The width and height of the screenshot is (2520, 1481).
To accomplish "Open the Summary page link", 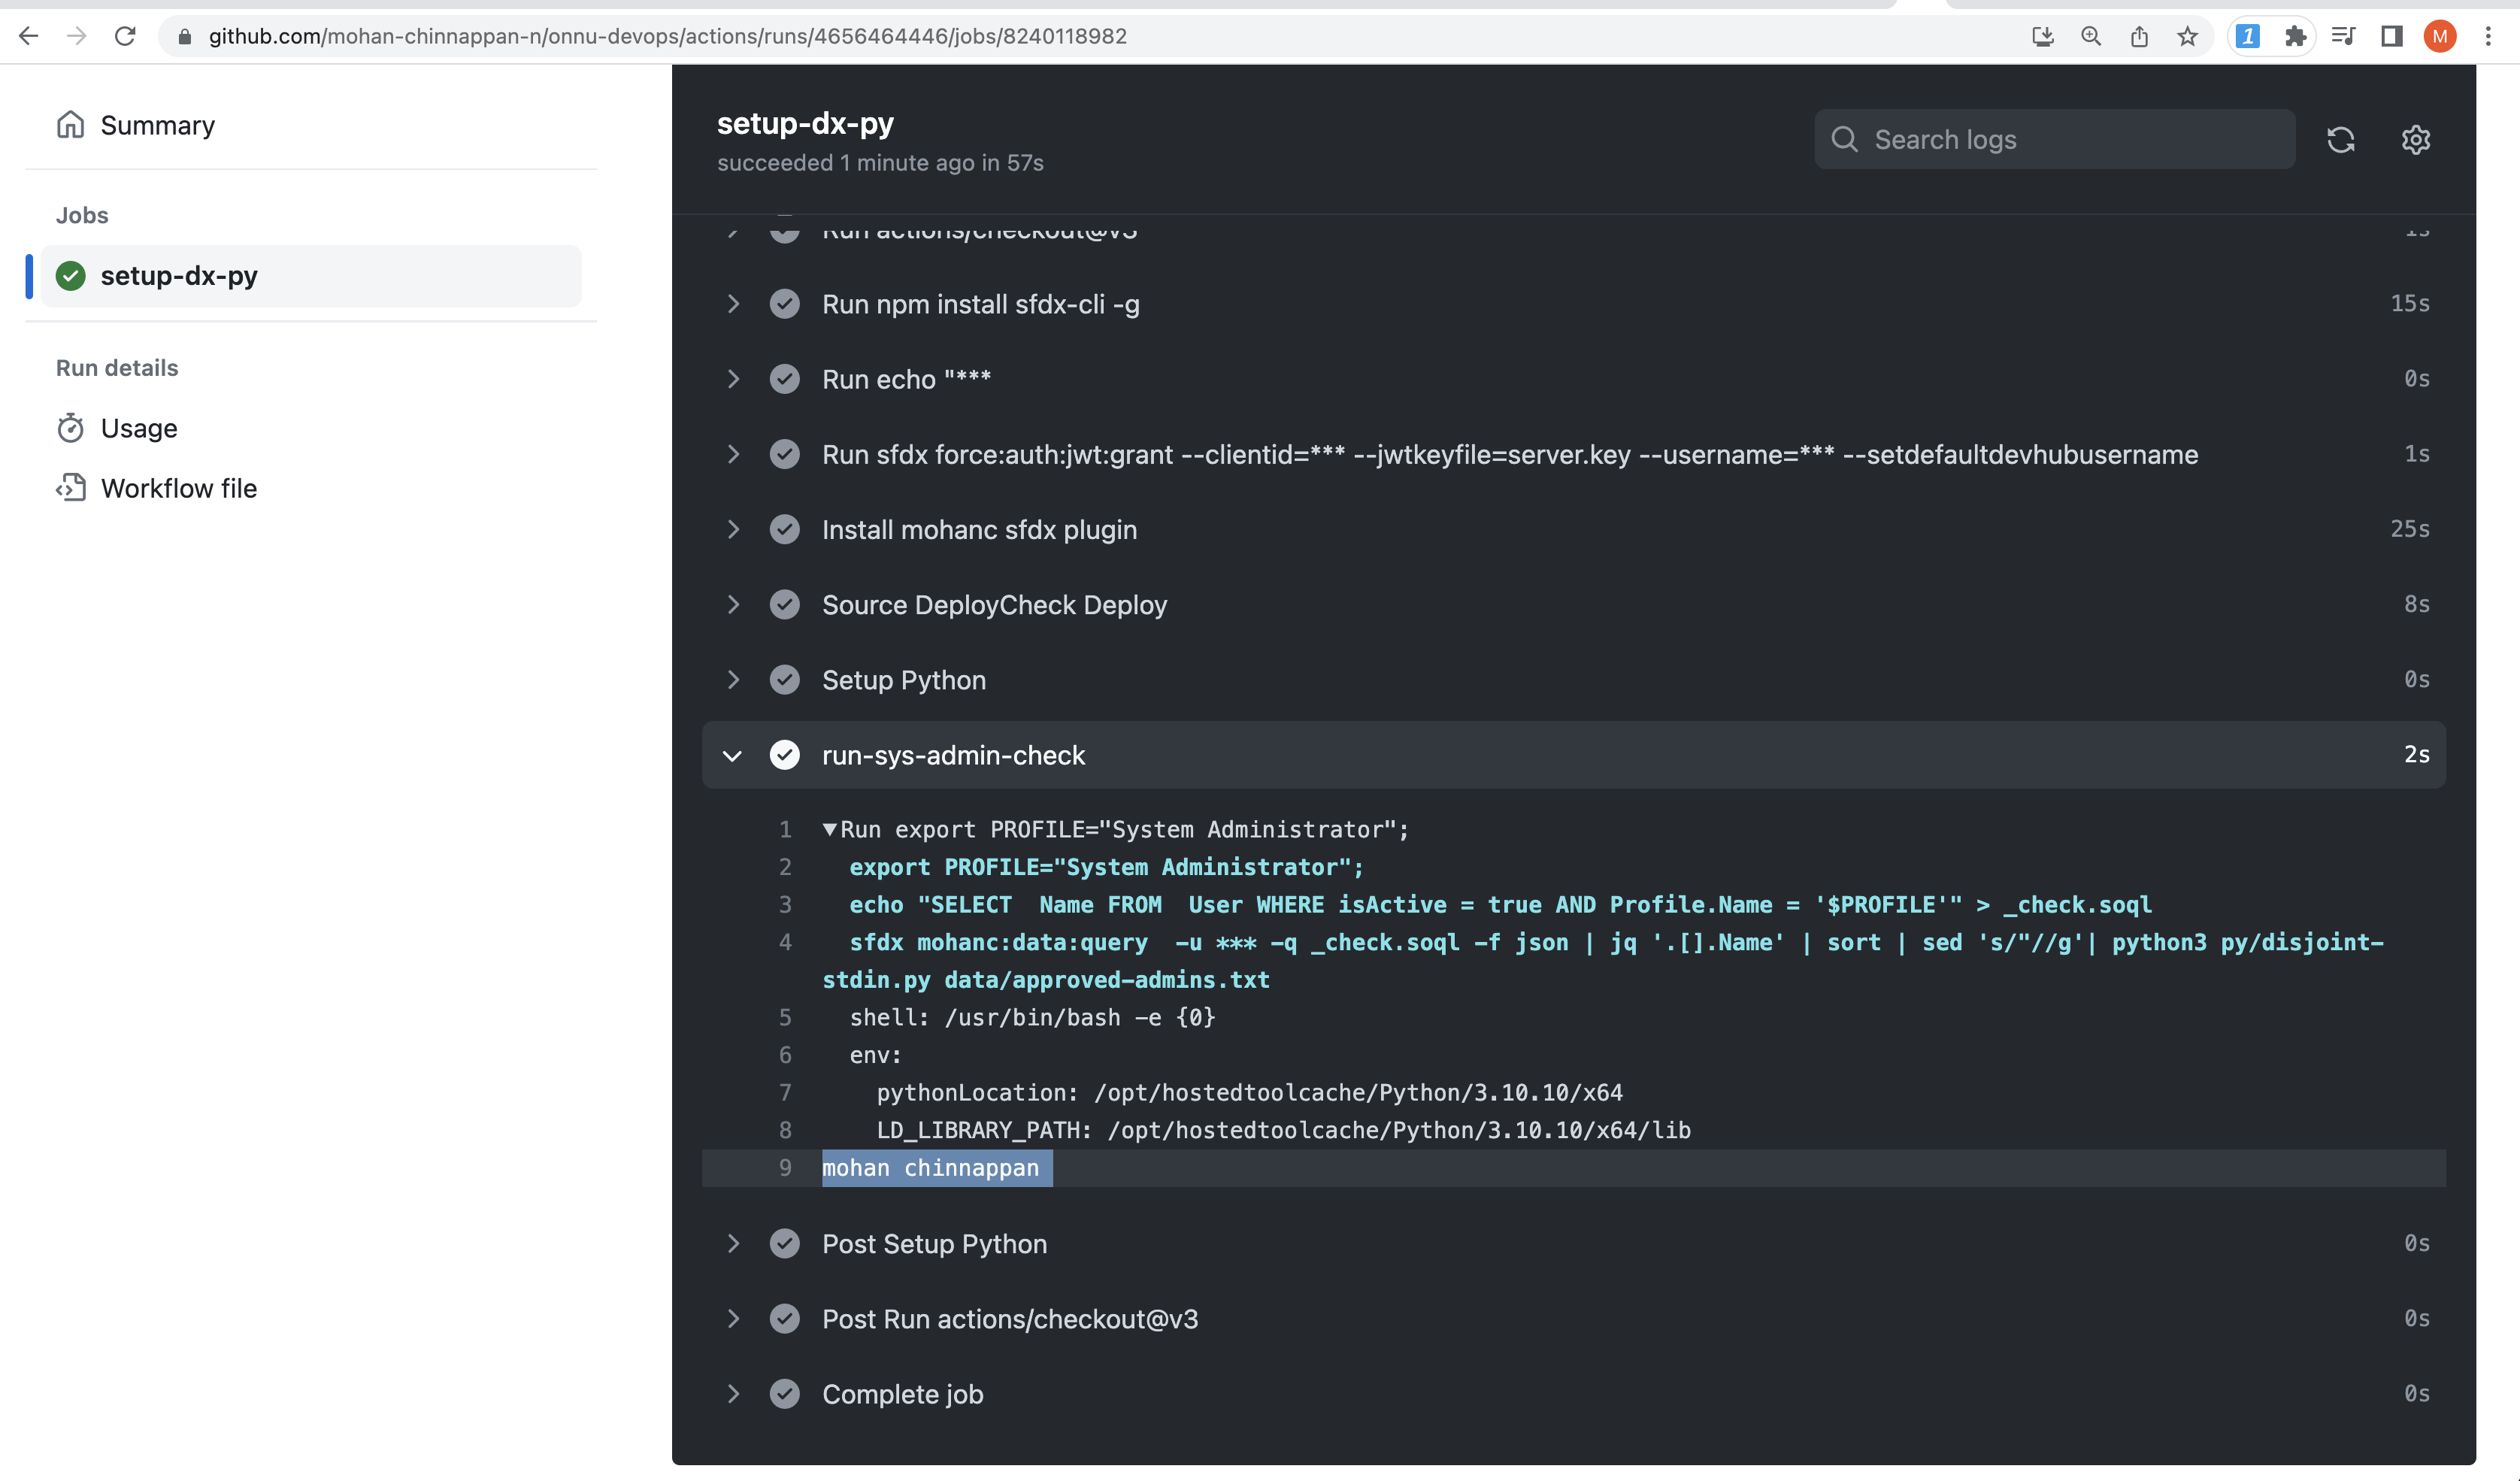I will (x=158, y=125).
